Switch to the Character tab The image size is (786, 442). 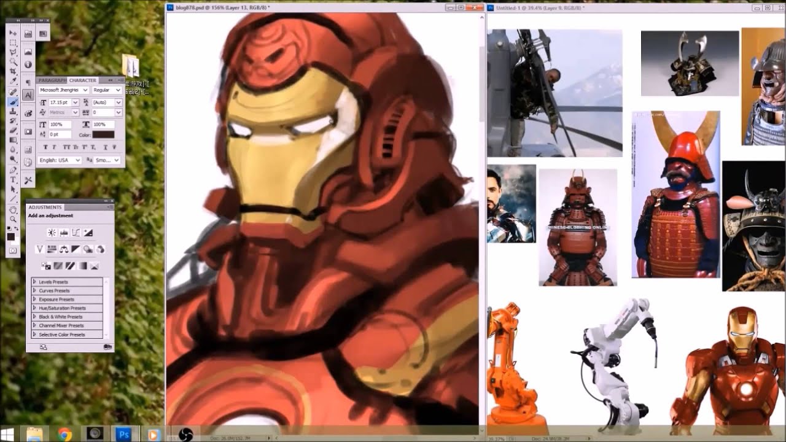(x=83, y=80)
